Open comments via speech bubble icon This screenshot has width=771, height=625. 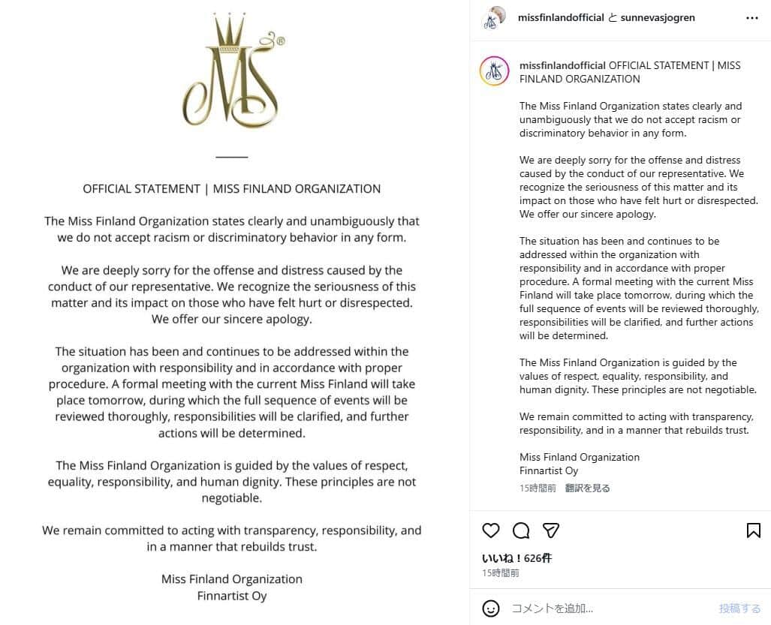521,530
